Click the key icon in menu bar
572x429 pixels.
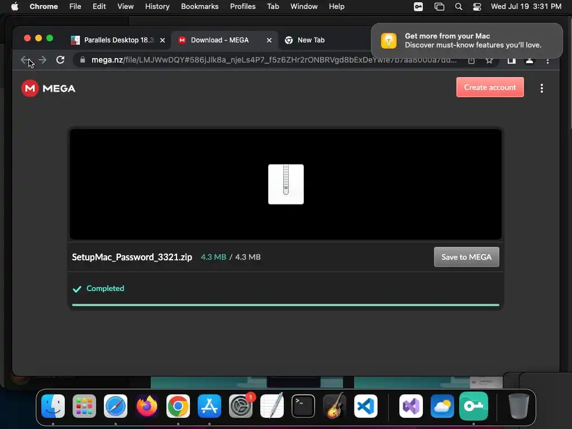coord(418,7)
